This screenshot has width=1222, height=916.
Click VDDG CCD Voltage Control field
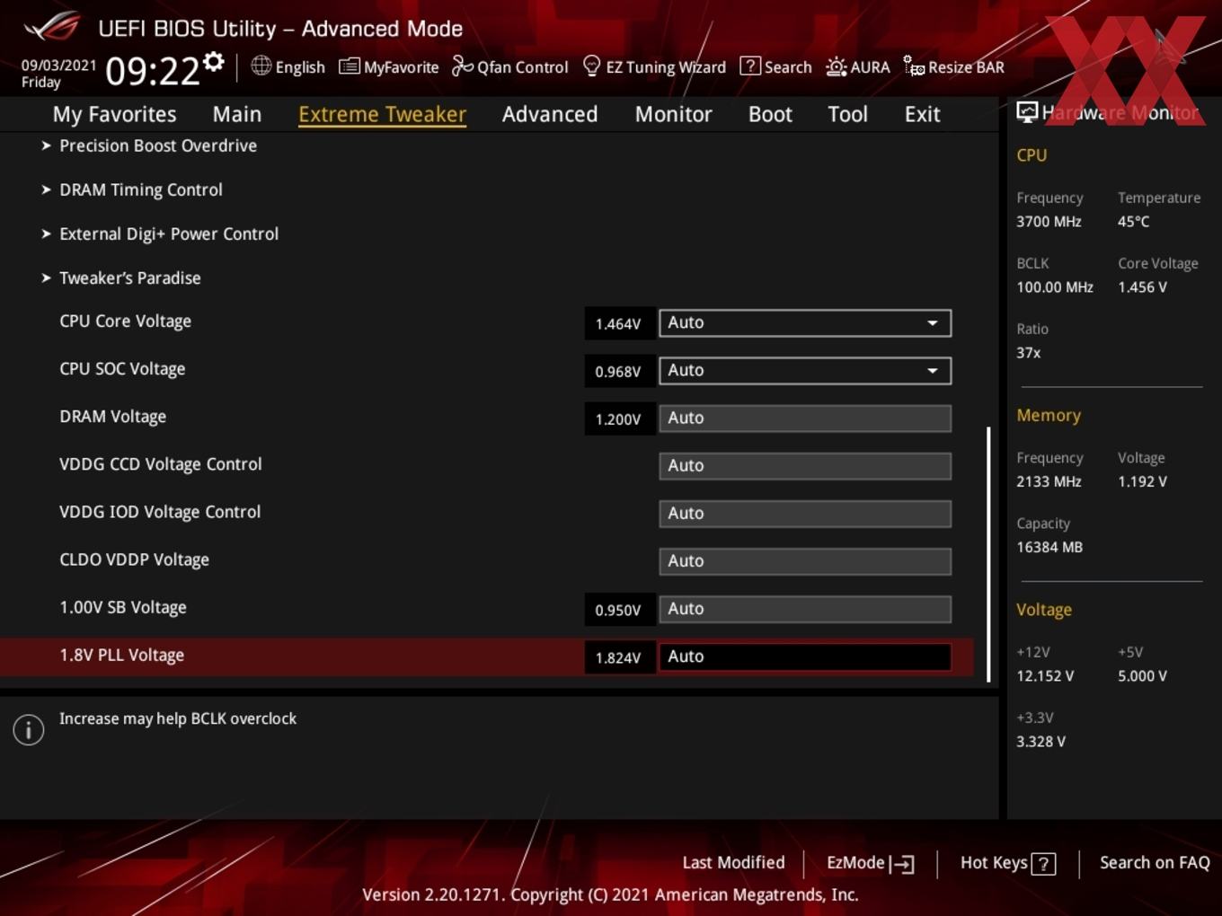pos(805,465)
